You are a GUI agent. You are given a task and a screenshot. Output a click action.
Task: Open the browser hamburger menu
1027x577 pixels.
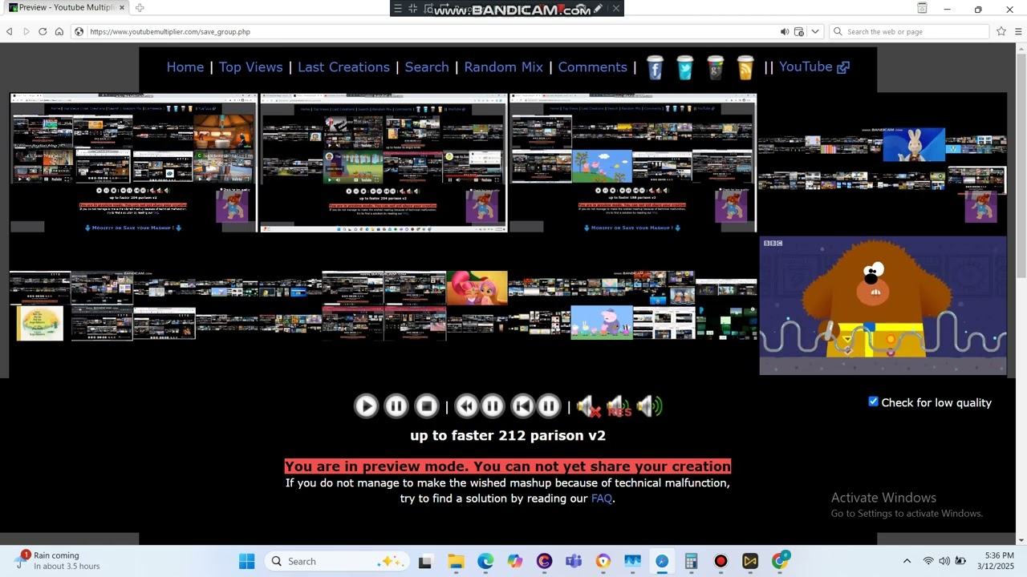click(1019, 31)
